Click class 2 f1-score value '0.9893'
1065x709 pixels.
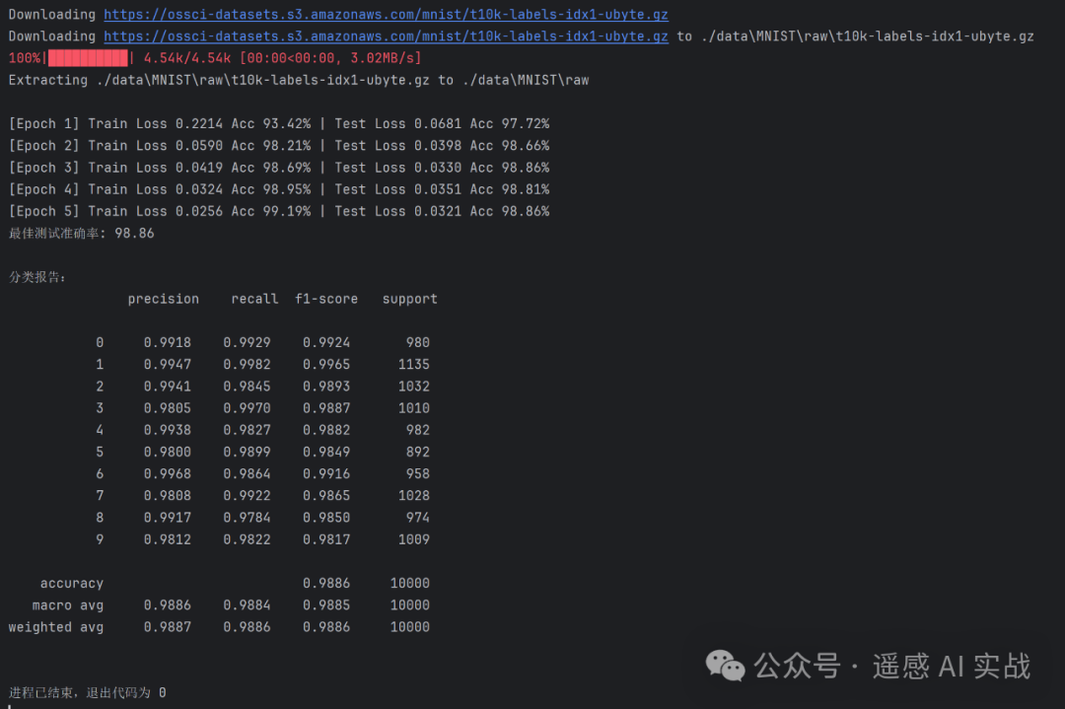[326, 387]
